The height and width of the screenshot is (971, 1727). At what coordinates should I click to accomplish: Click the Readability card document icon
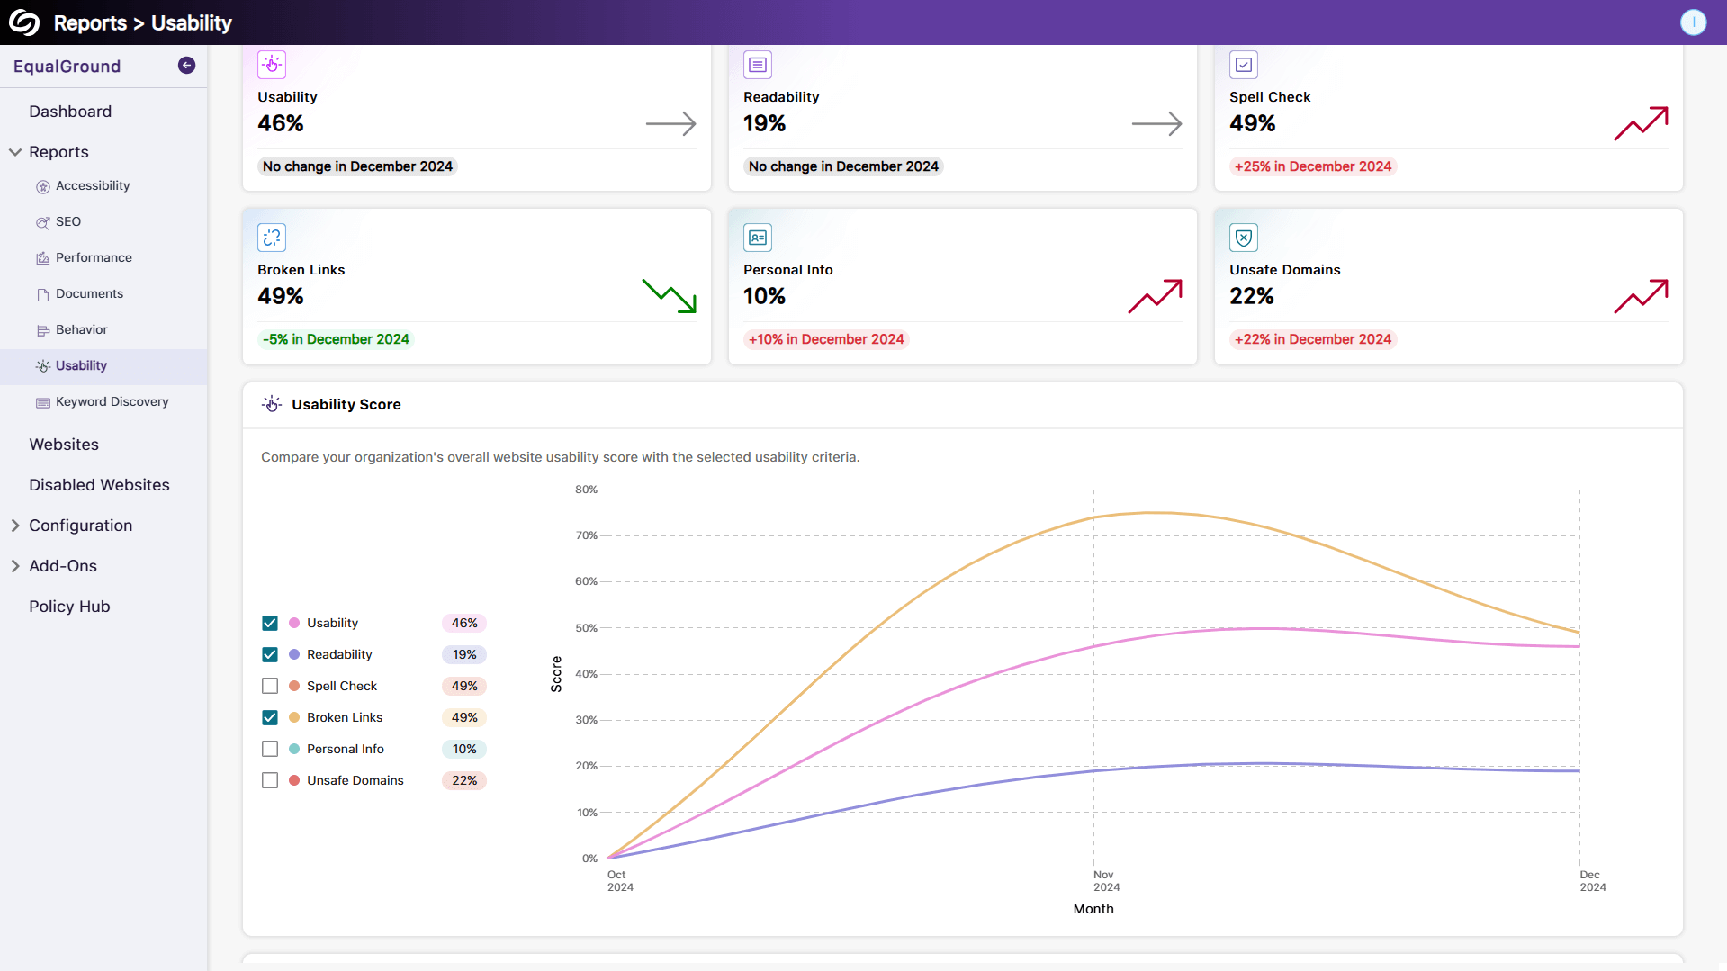point(758,65)
